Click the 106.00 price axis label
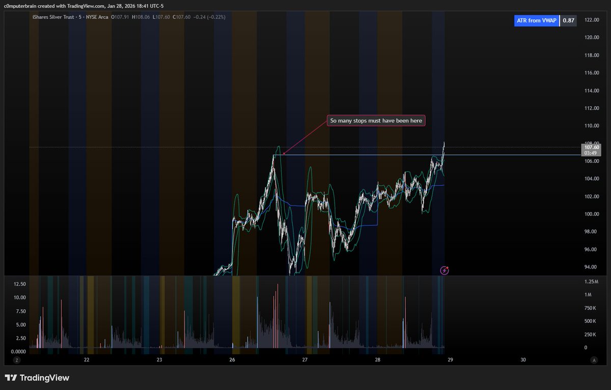The width and height of the screenshot is (611, 390). tap(592, 161)
